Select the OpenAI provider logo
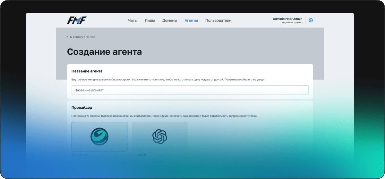 (x=159, y=136)
